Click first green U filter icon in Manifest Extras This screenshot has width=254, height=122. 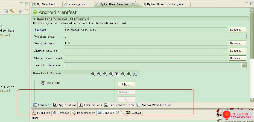[x=93, y=74]
